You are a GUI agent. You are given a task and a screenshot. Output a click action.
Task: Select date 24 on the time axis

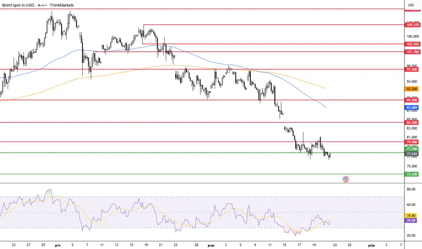[x=335, y=245]
